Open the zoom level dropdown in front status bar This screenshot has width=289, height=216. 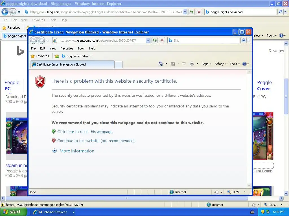click(x=245, y=192)
